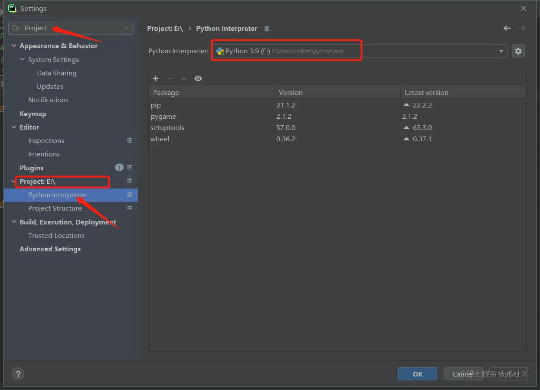540x390 pixels.
Task: Click the help question mark button
Action: coord(18,374)
